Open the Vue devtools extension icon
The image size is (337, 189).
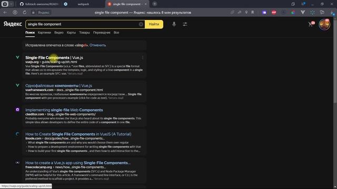pos(303,13)
